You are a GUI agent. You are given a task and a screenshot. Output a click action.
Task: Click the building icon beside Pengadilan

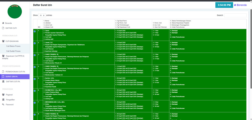3,100
